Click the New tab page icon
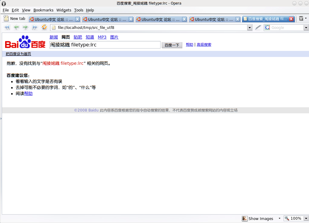 point(6,18)
